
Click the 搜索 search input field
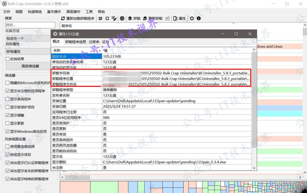pos(30,25)
